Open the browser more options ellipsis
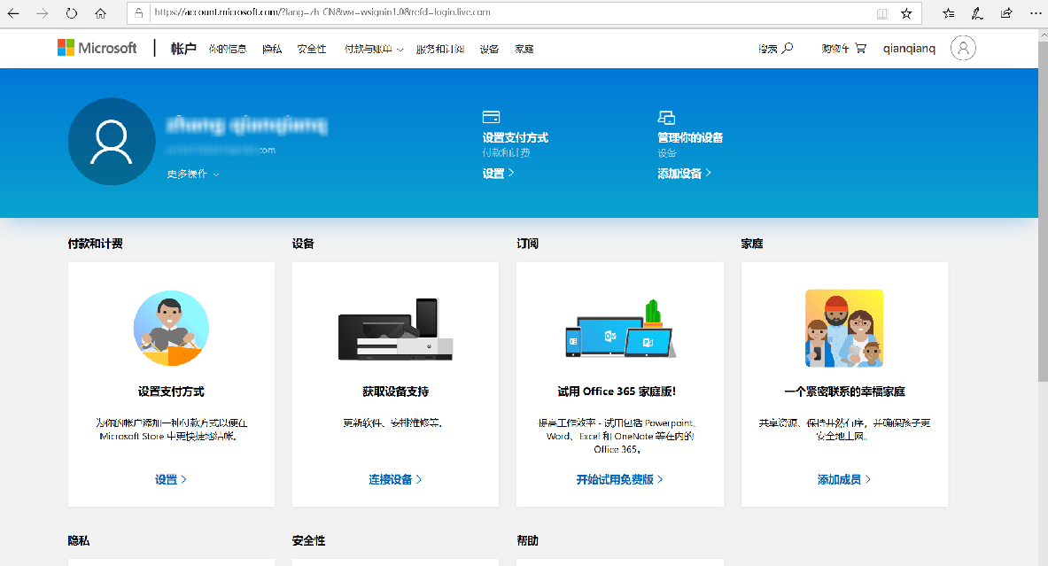This screenshot has height=566, width=1048. [x=1036, y=12]
